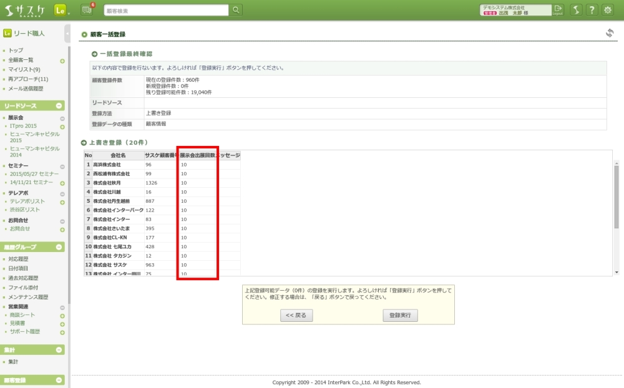Click the Saaske logo in the header
The height and width of the screenshot is (388, 624).
(x=26, y=10)
